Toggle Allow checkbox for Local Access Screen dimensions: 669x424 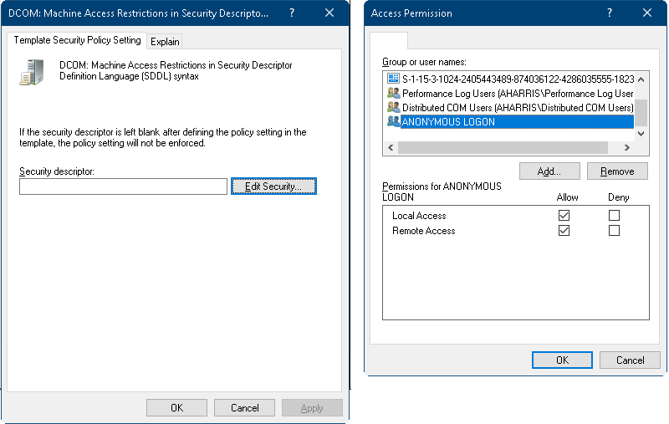[x=564, y=216]
